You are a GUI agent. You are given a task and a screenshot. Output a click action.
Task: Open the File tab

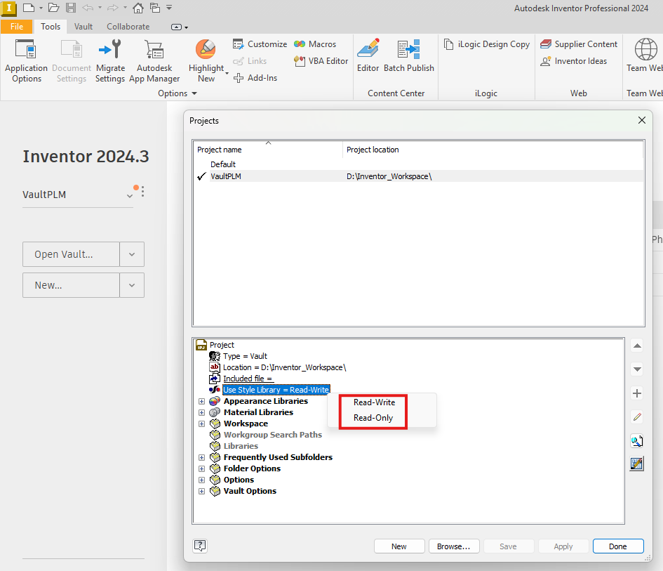(x=17, y=27)
